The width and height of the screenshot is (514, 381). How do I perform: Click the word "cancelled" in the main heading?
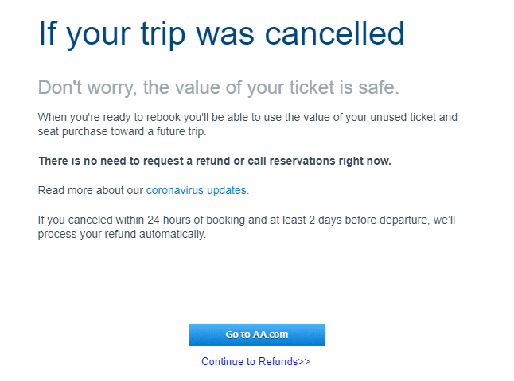[334, 33]
